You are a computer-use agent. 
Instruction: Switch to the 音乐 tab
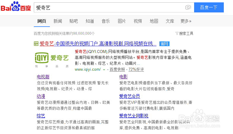point(106,21)
